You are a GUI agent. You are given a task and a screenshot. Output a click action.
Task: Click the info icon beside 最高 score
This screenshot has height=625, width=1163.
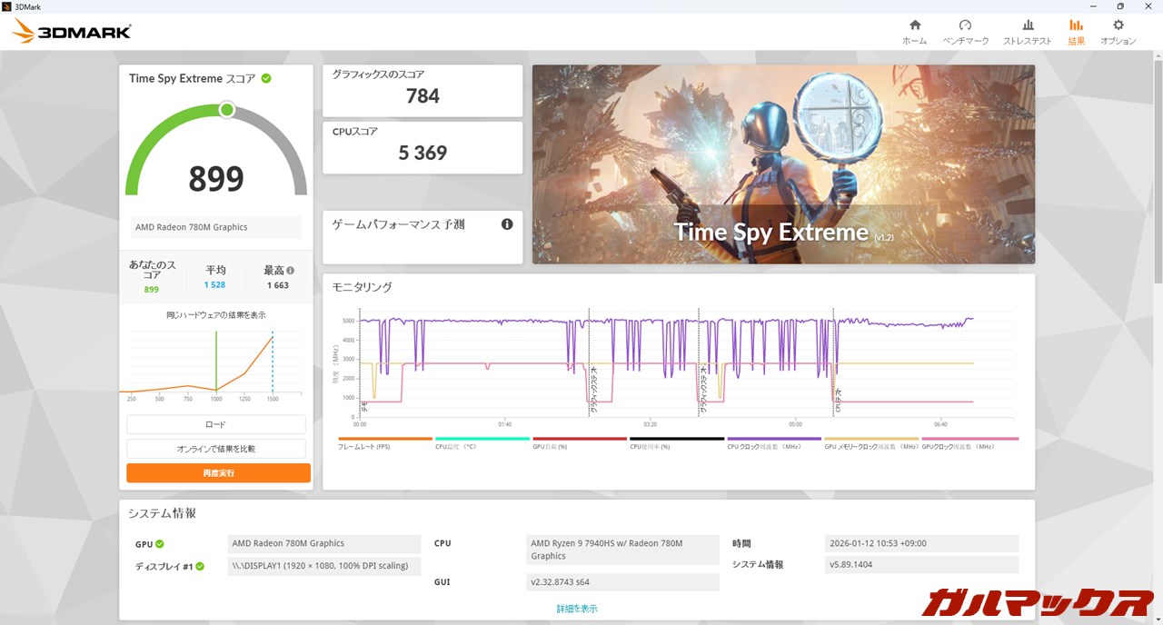tap(291, 271)
